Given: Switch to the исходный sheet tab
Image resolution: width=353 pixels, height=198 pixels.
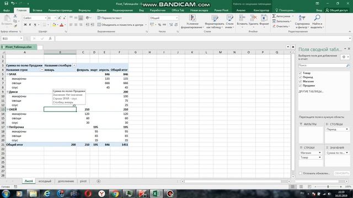Looking at the screenshot, I should (x=45, y=181).
